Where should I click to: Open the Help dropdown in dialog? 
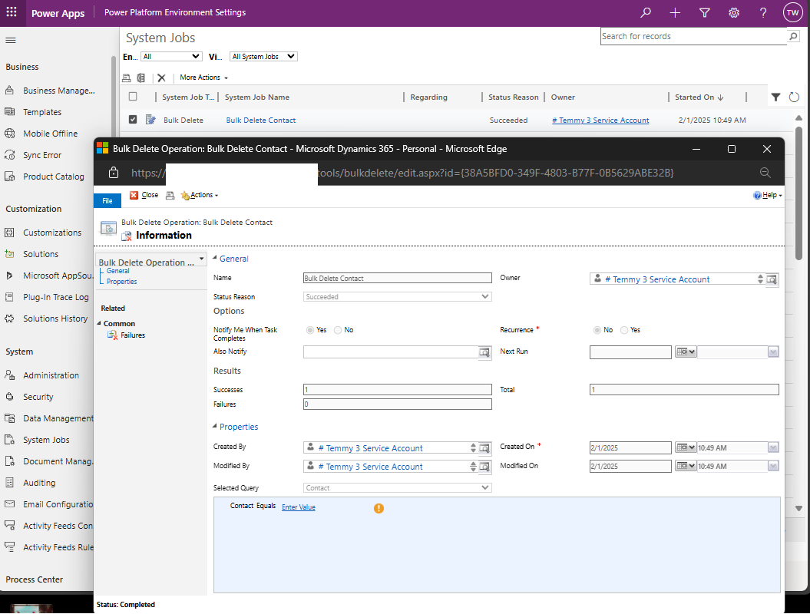(768, 195)
